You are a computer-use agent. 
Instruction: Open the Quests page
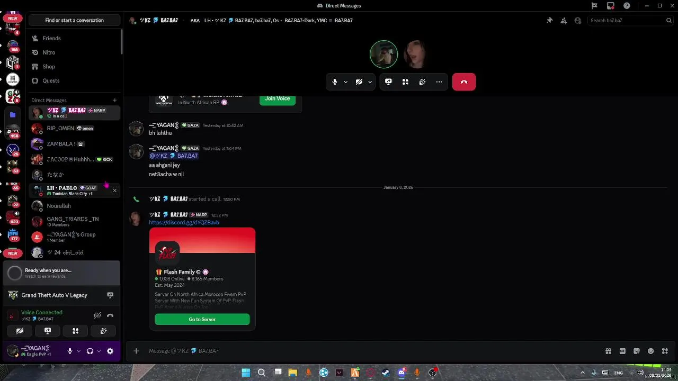[x=74, y=80]
